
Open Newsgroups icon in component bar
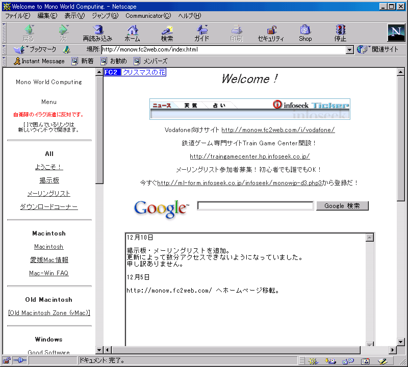tap(348, 361)
